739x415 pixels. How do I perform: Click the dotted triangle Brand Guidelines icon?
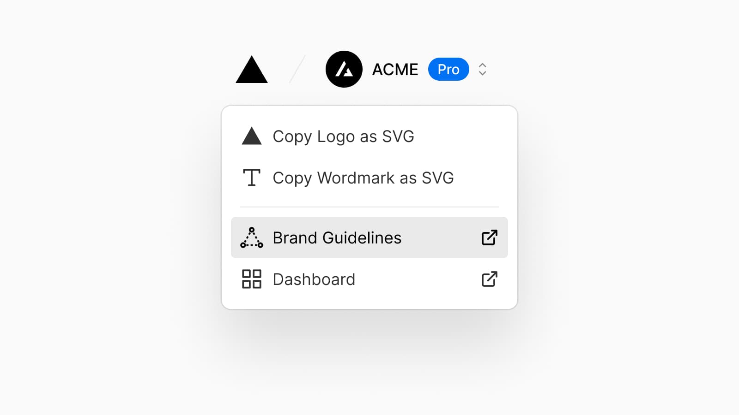pos(251,237)
